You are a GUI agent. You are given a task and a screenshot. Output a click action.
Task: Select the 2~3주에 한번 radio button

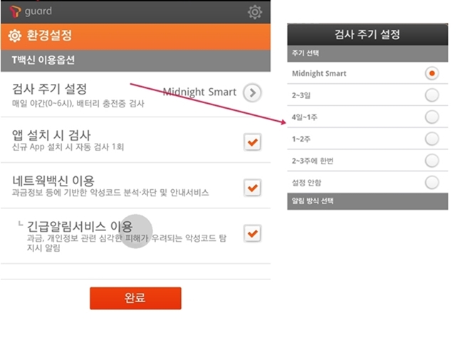coord(432,161)
